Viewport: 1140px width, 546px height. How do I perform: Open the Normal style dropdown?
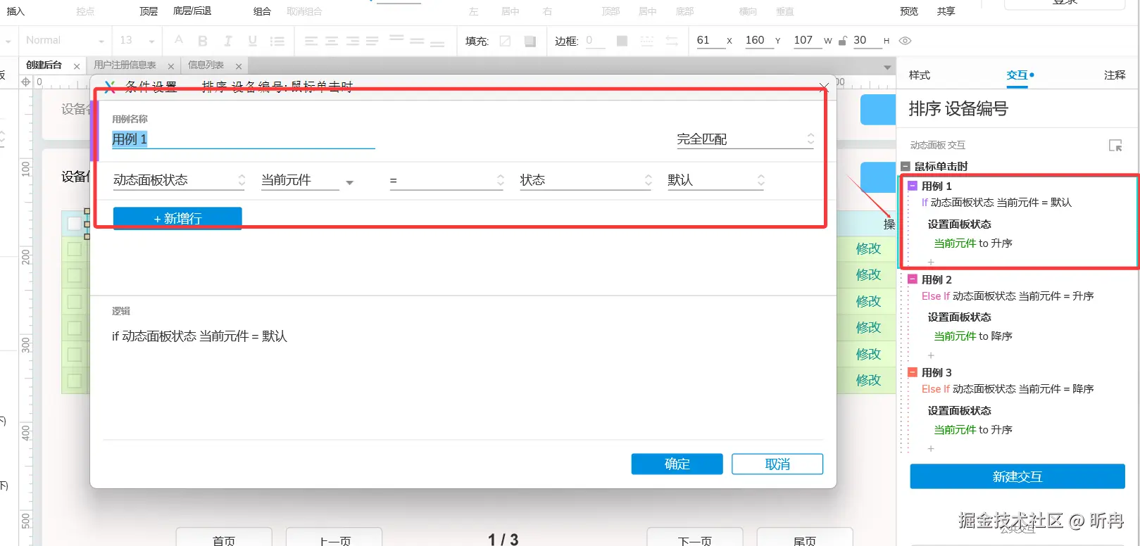(x=64, y=41)
